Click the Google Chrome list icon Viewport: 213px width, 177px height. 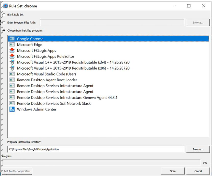click(12, 39)
